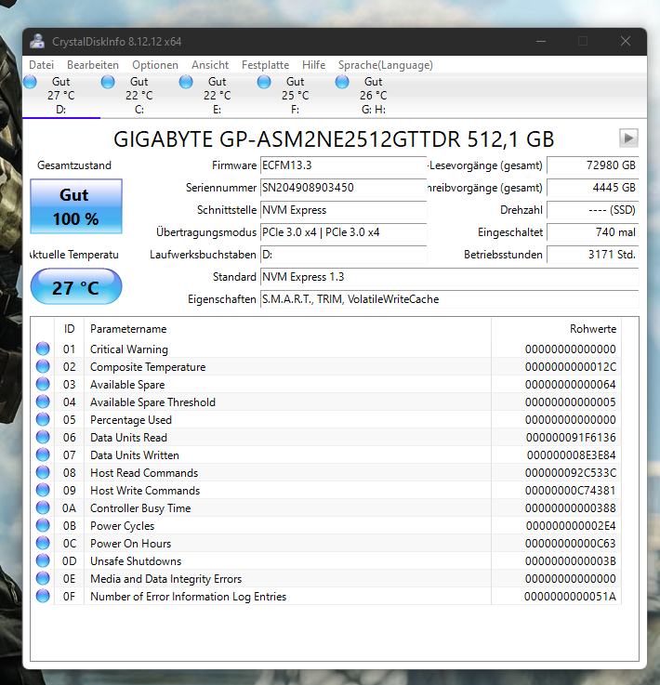Click the Laufwerksbuchstaben field D:

[343, 255]
